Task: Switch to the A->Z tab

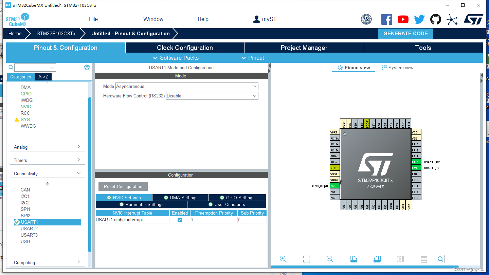Action: click(43, 77)
